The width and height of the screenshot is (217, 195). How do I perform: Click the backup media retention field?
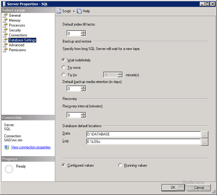(x=74, y=89)
